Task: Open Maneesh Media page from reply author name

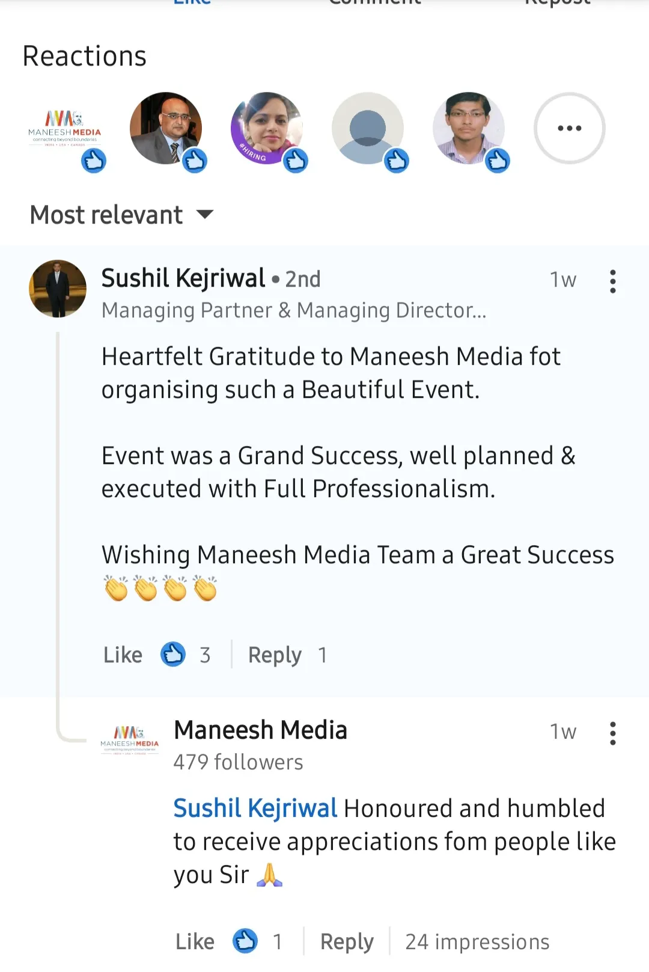Action: click(x=260, y=730)
